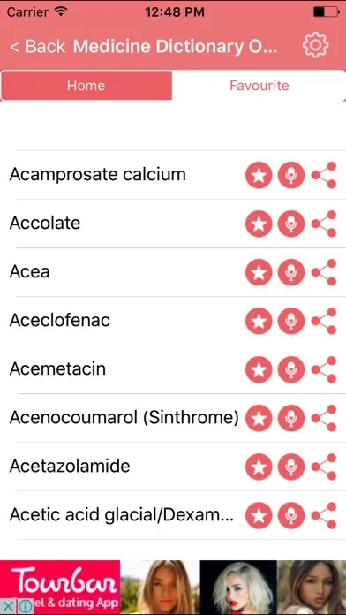This screenshot has width=346, height=615.
Task: Favourite Acamprosate calcium with star icon
Action: (x=259, y=175)
